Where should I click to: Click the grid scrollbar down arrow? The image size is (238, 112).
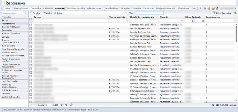click(236, 101)
